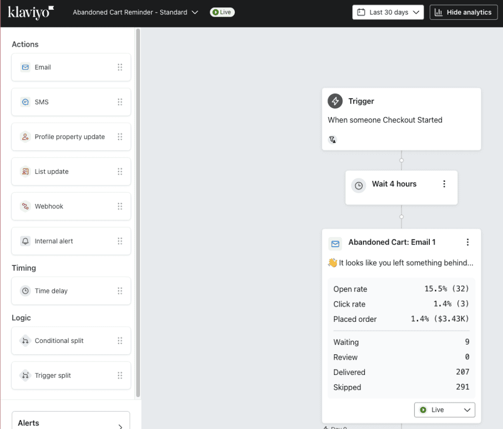Click the Actions section heading
The height and width of the screenshot is (429, 503).
(x=25, y=44)
